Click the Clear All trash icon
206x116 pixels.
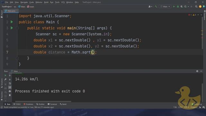click(x=10, y=95)
